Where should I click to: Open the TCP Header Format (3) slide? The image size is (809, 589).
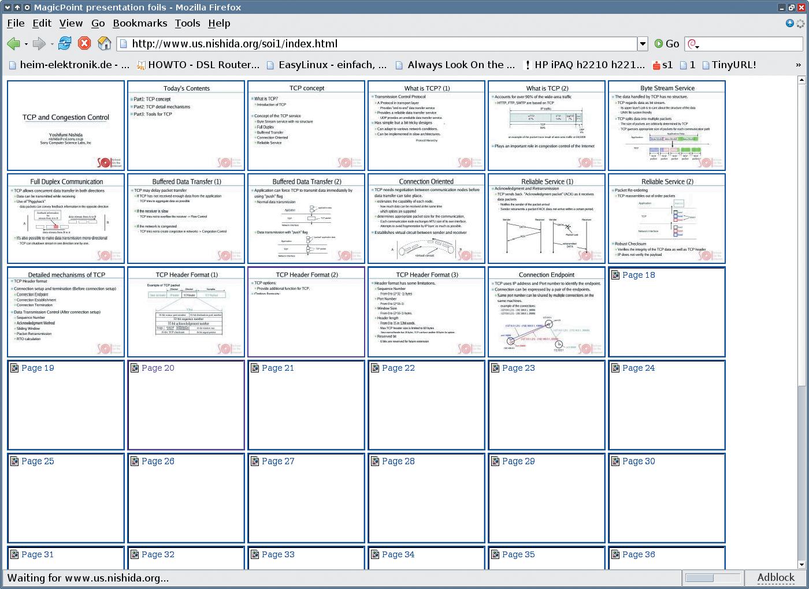click(426, 312)
